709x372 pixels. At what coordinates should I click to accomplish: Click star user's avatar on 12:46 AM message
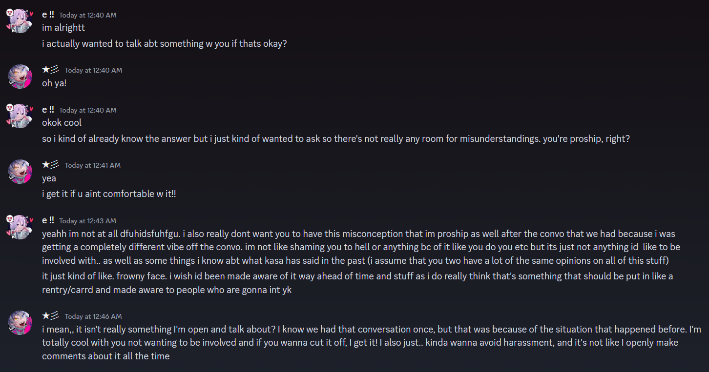tap(20, 323)
